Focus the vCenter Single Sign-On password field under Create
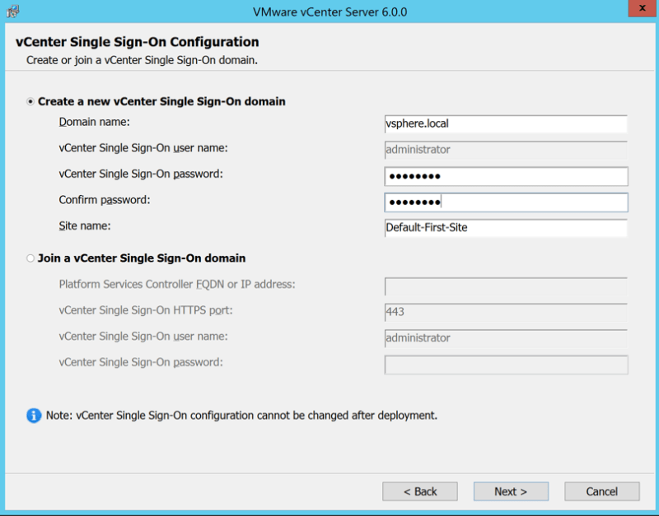Viewport: 659px width, 516px height. click(506, 176)
